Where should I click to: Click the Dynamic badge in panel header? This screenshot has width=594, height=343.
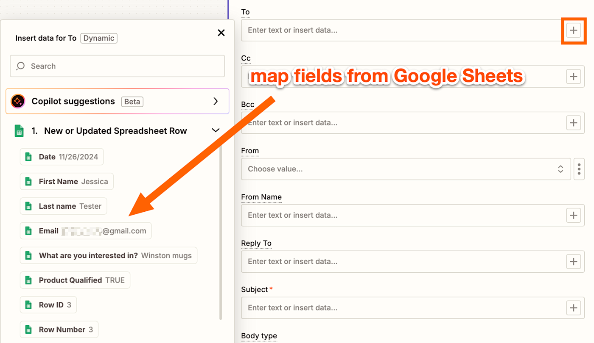pyautogui.click(x=99, y=38)
